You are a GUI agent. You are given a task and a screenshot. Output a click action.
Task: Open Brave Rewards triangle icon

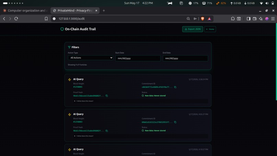[209, 19]
